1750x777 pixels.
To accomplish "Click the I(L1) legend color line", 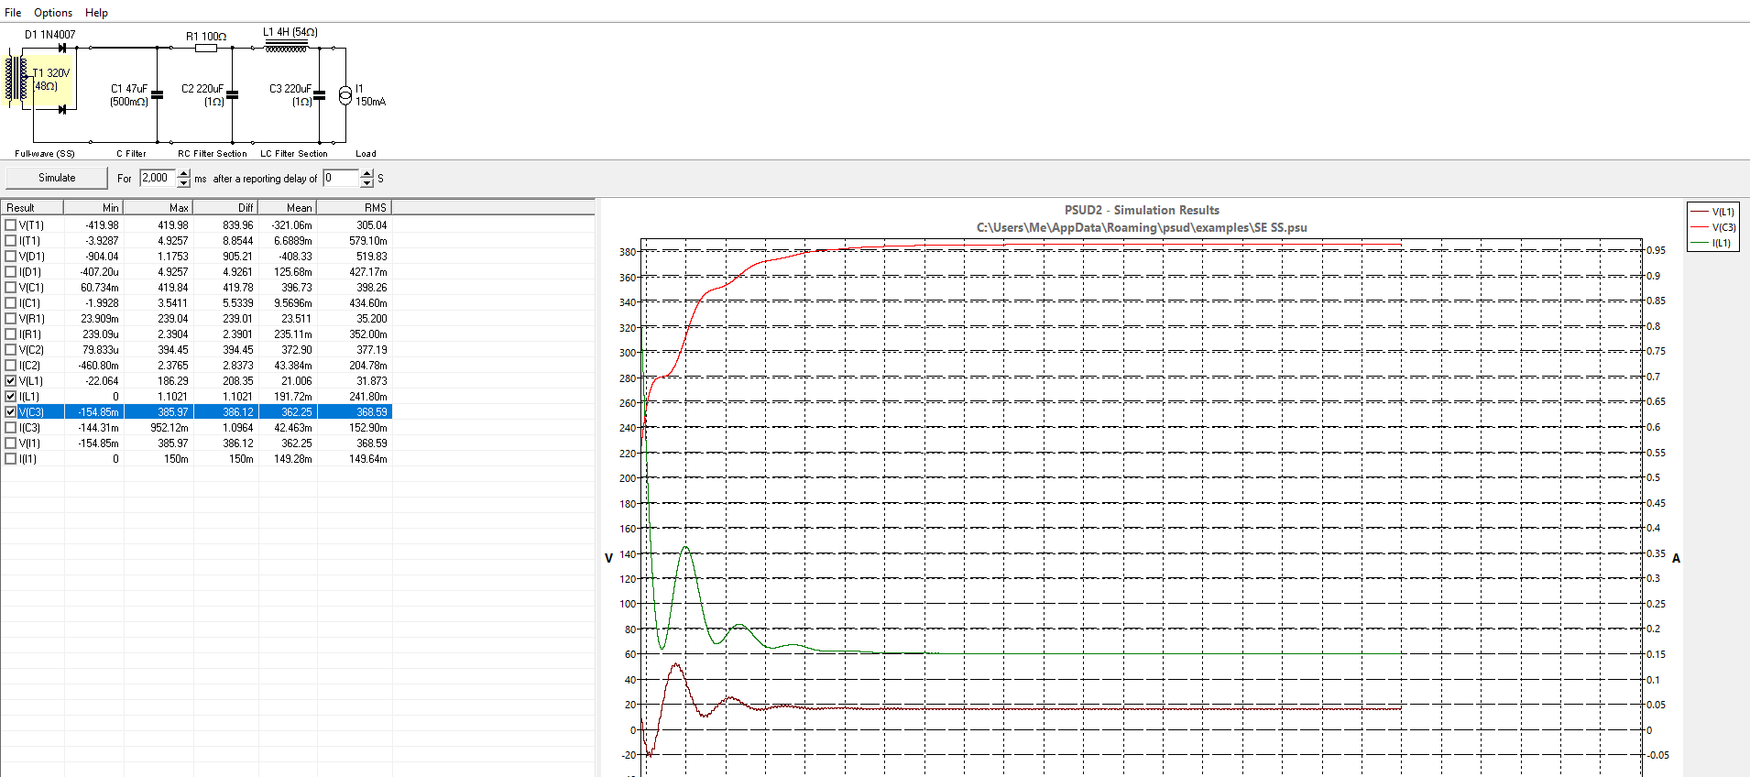I will pos(1700,243).
